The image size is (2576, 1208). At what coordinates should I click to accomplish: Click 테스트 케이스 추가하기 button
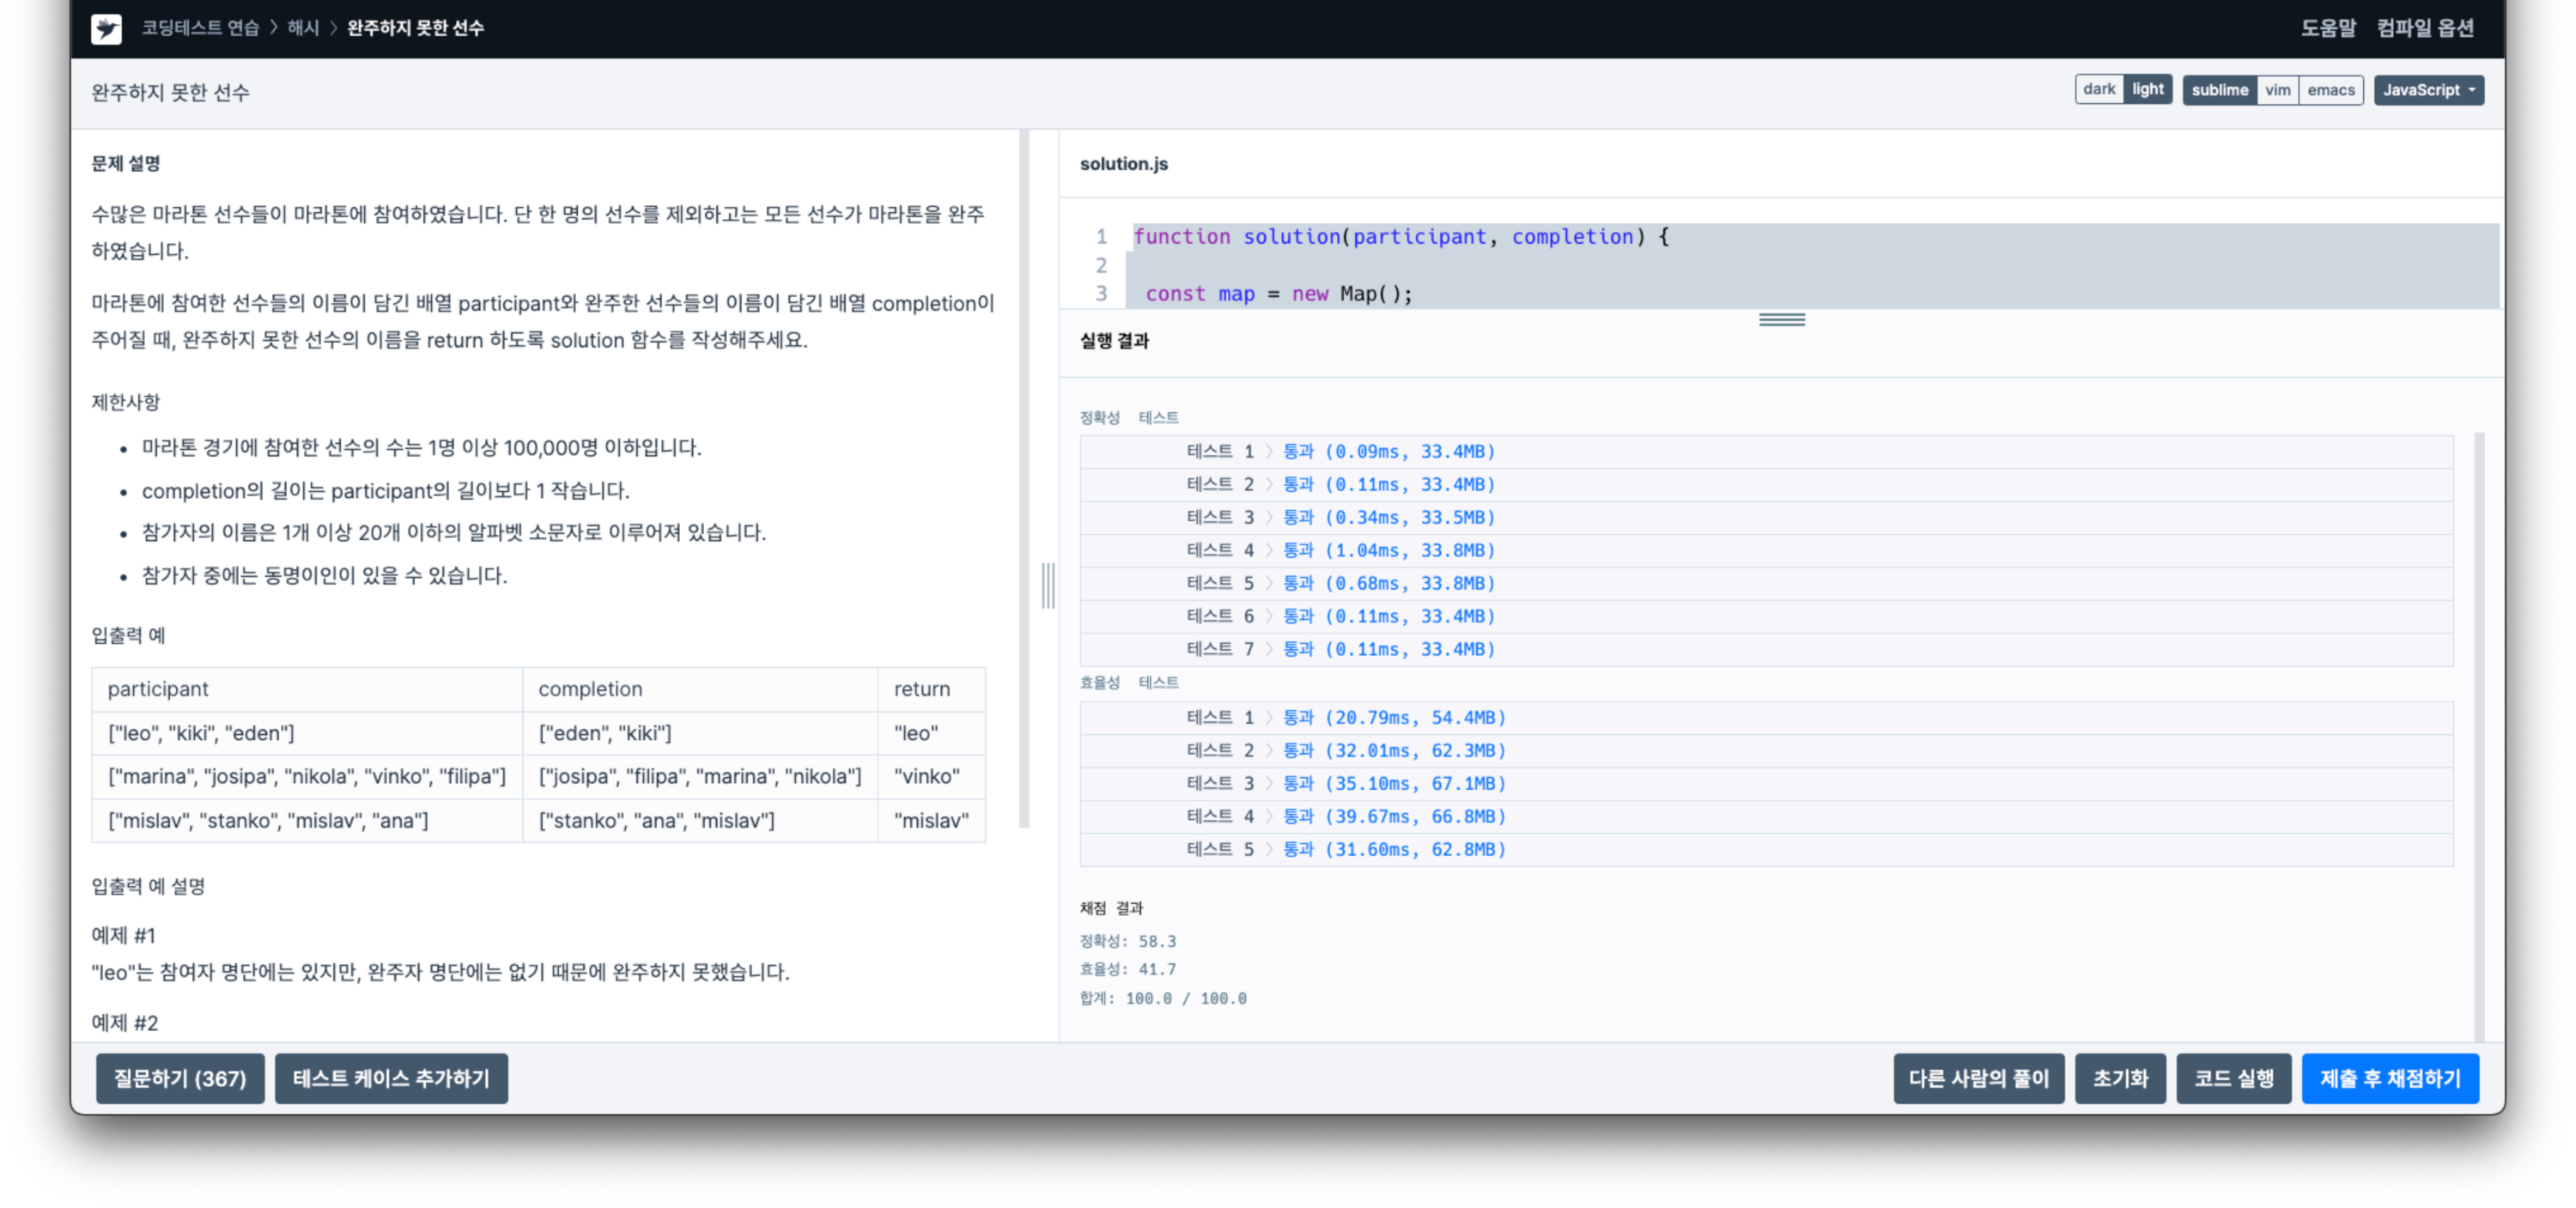(x=391, y=1078)
